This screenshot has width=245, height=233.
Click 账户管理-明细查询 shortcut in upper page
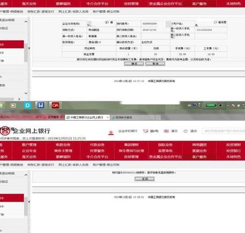(x=11, y=12)
